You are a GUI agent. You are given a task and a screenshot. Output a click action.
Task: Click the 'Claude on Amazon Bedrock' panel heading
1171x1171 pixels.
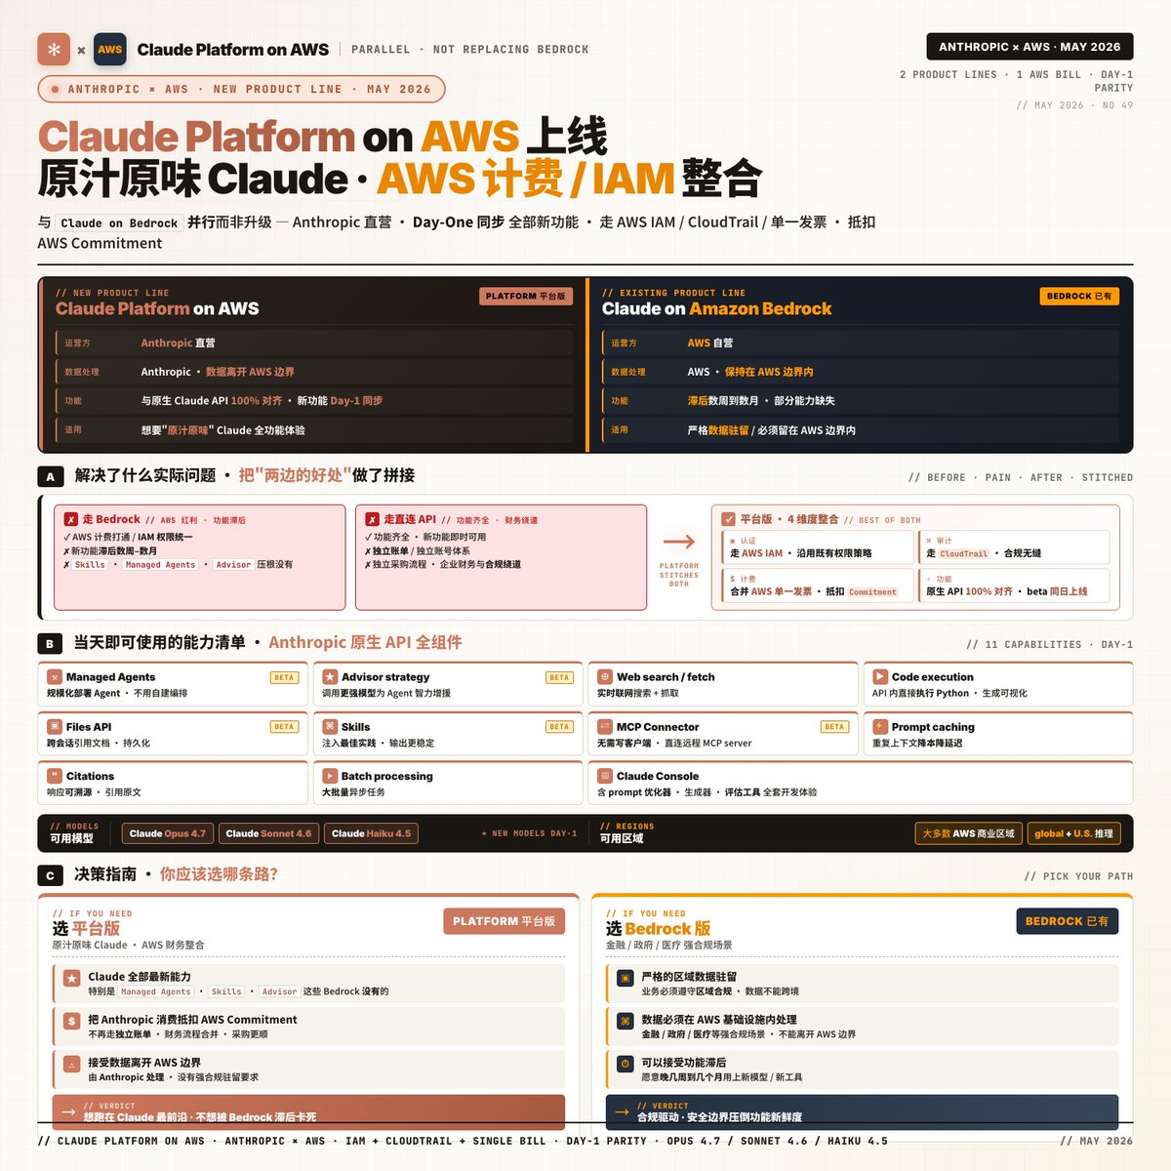click(x=716, y=308)
